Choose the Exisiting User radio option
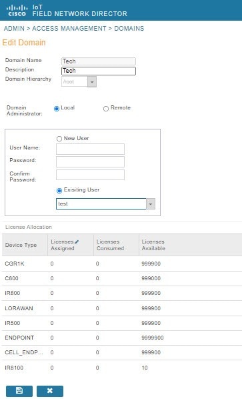242x399 pixels. pos(59,190)
